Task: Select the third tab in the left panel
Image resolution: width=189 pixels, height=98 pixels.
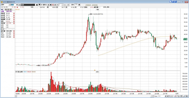Action: (8, 9)
